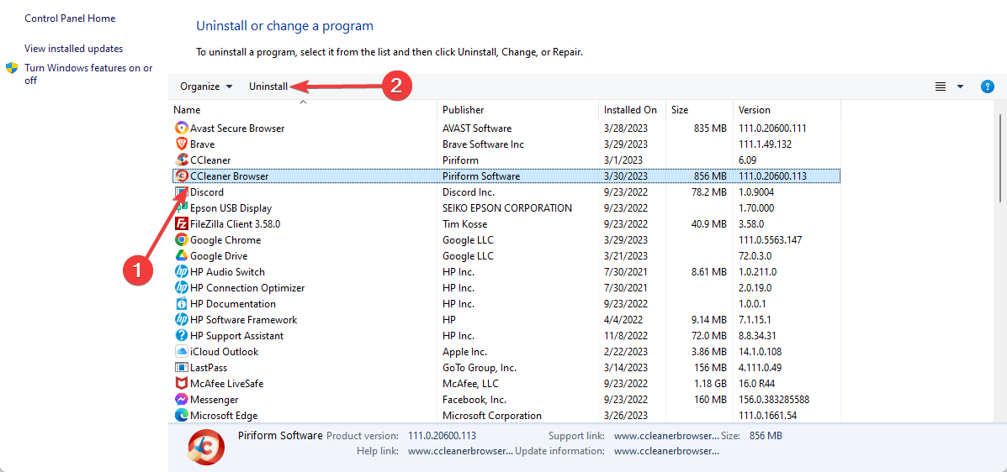Select HP Support Assistant program name
Screen dimensions: 1007x472
click(x=236, y=335)
